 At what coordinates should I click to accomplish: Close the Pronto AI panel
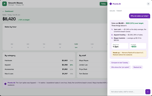coord(148,4)
